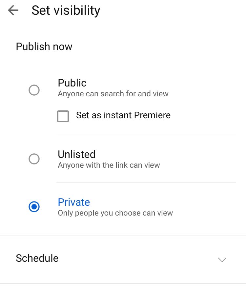Click the word "Premiere" beside the checkbox
The image size is (246, 286).
pyautogui.click(x=152, y=115)
